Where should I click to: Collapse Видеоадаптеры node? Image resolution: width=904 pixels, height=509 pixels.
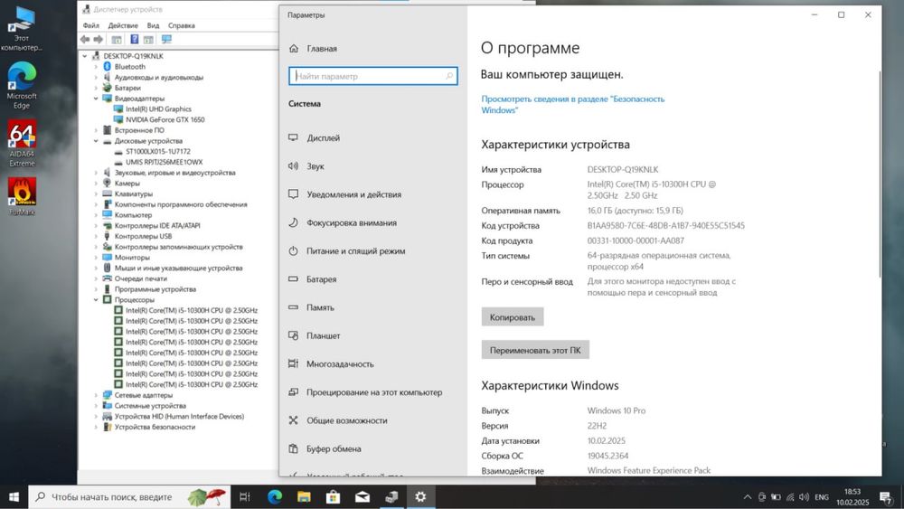tap(97, 99)
